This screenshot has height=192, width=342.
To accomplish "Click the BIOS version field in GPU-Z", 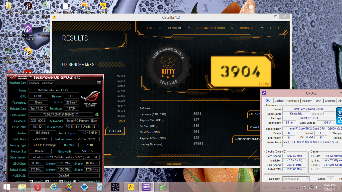I will [61, 115].
